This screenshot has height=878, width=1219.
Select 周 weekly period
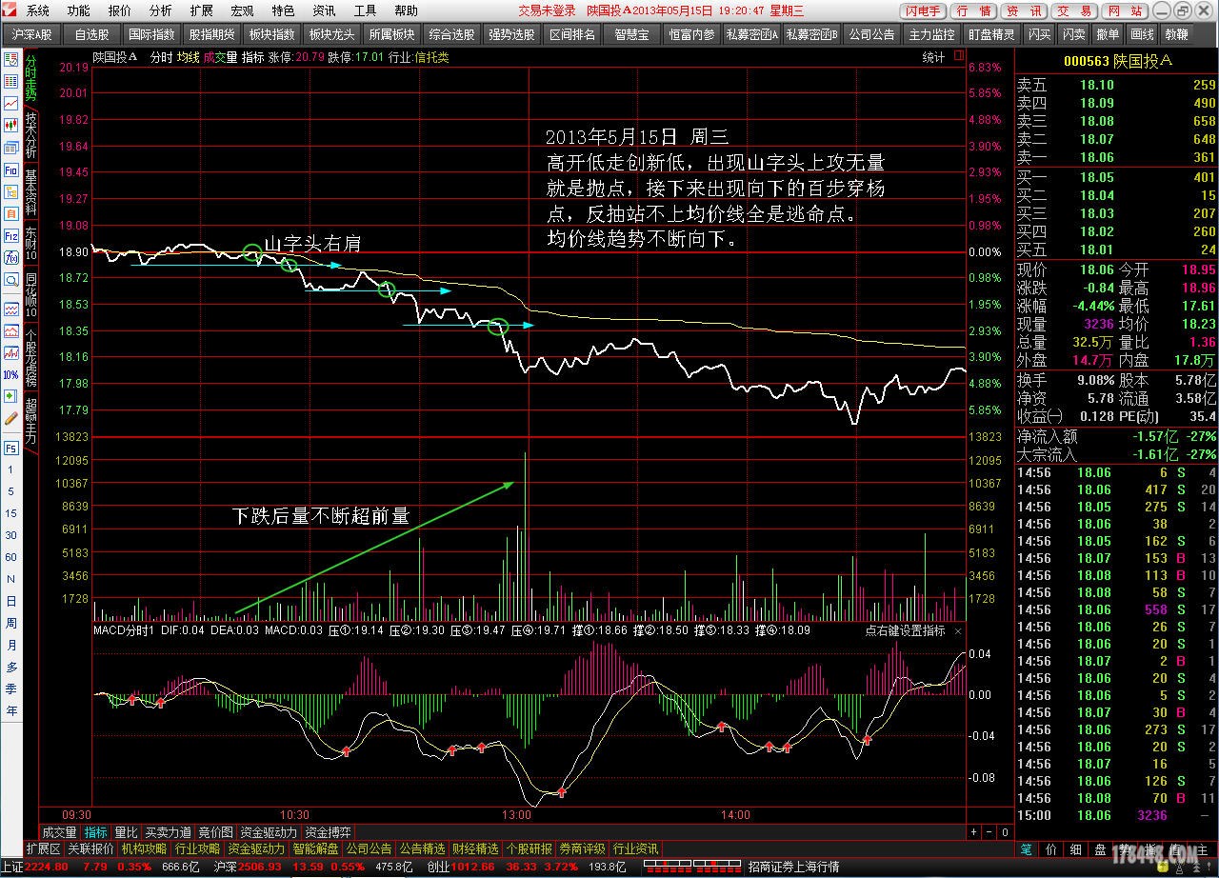[11, 623]
